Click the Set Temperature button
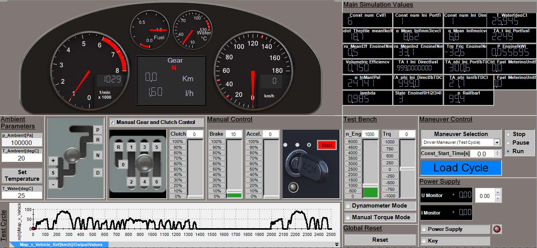The height and width of the screenshot is (248, 537). [x=22, y=176]
